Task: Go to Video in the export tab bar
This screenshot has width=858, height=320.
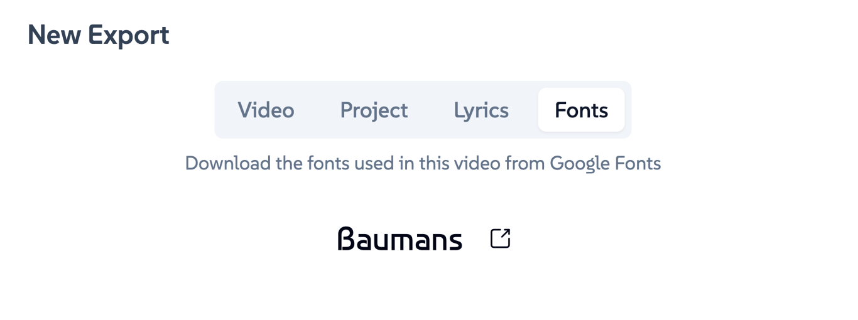Action: click(266, 110)
